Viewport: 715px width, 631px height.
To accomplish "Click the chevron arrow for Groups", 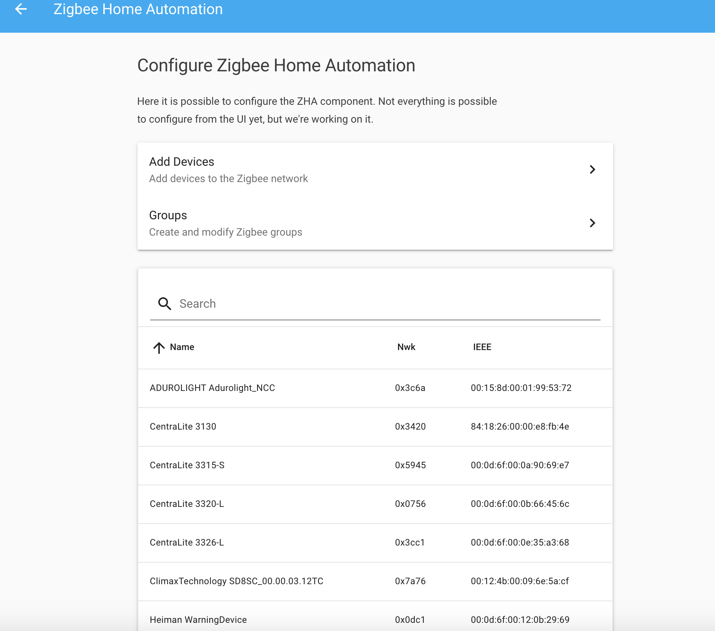I will click(x=592, y=222).
